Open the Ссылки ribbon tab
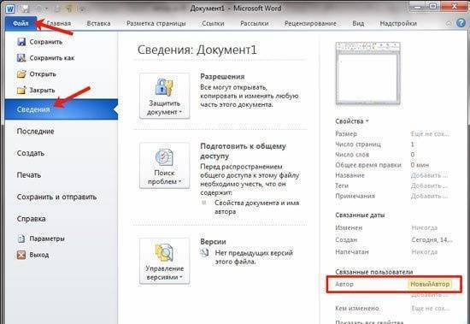The height and width of the screenshot is (324, 470). pyautogui.click(x=213, y=23)
